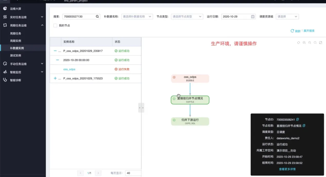Click the graph fullscreen icon

pyautogui.click(x=321, y=43)
